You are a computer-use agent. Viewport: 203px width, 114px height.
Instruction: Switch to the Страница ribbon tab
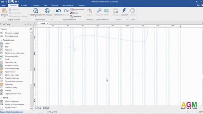pos(36,5)
